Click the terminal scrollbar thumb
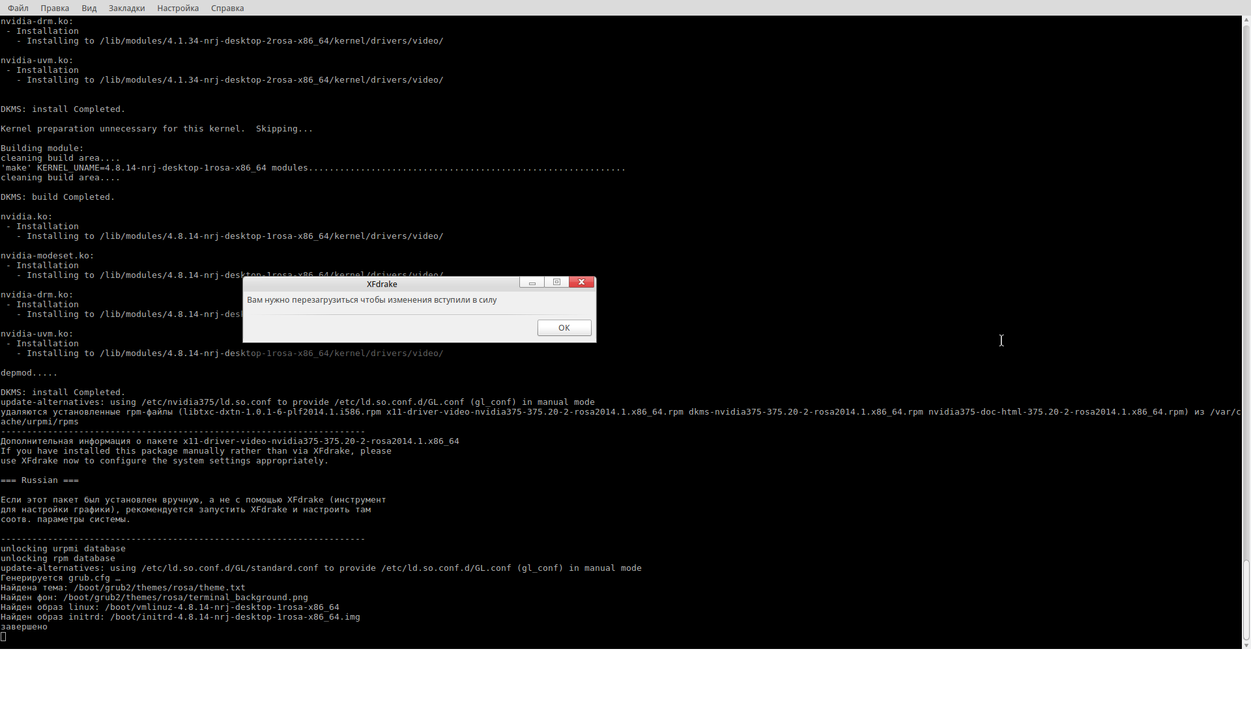The height and width of the screenshot is (703, 1251). [x=1246, y=599]
